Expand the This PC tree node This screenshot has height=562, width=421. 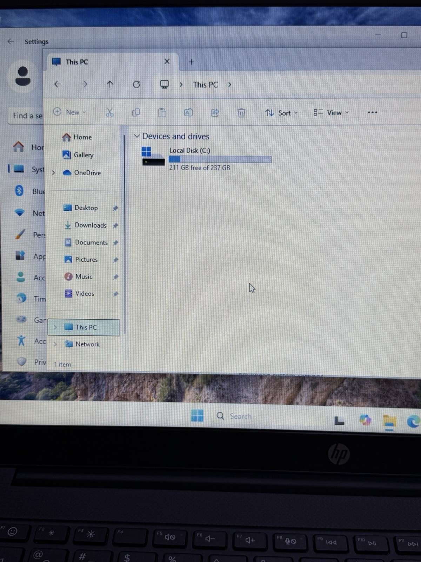click(55, 327)
